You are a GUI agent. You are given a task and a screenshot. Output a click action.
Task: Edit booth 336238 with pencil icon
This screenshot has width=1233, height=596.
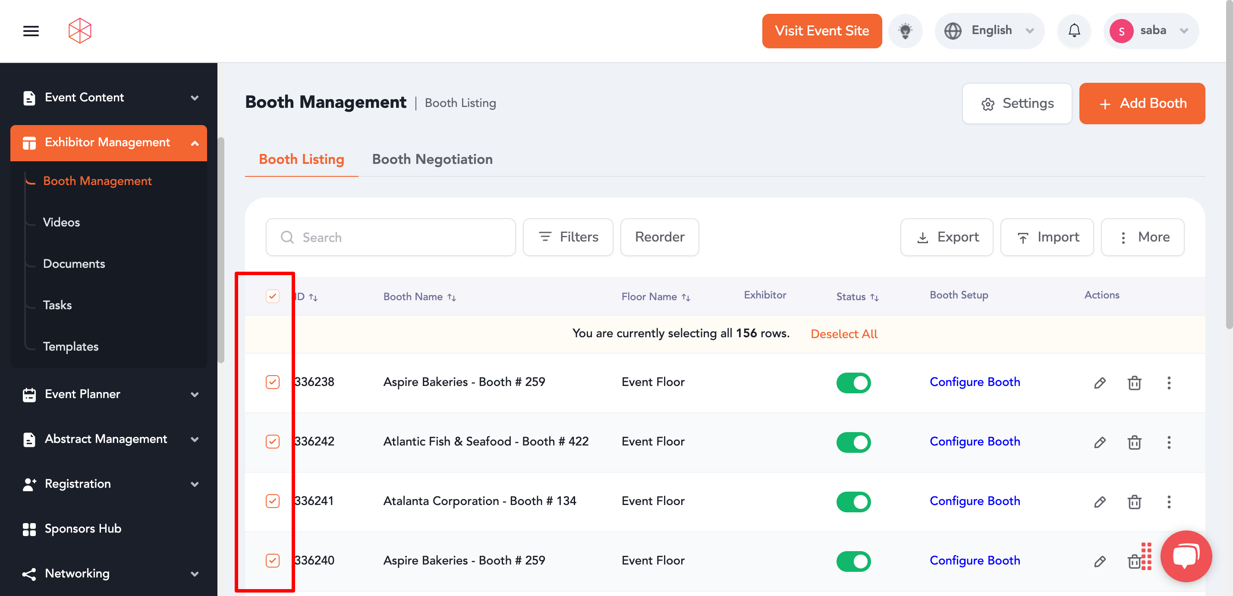click(x=1100, y=383)
